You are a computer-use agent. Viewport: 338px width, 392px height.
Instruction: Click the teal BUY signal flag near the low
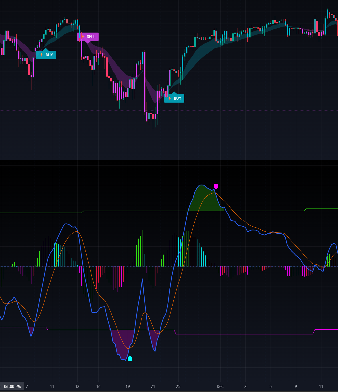tap(174, 98)
